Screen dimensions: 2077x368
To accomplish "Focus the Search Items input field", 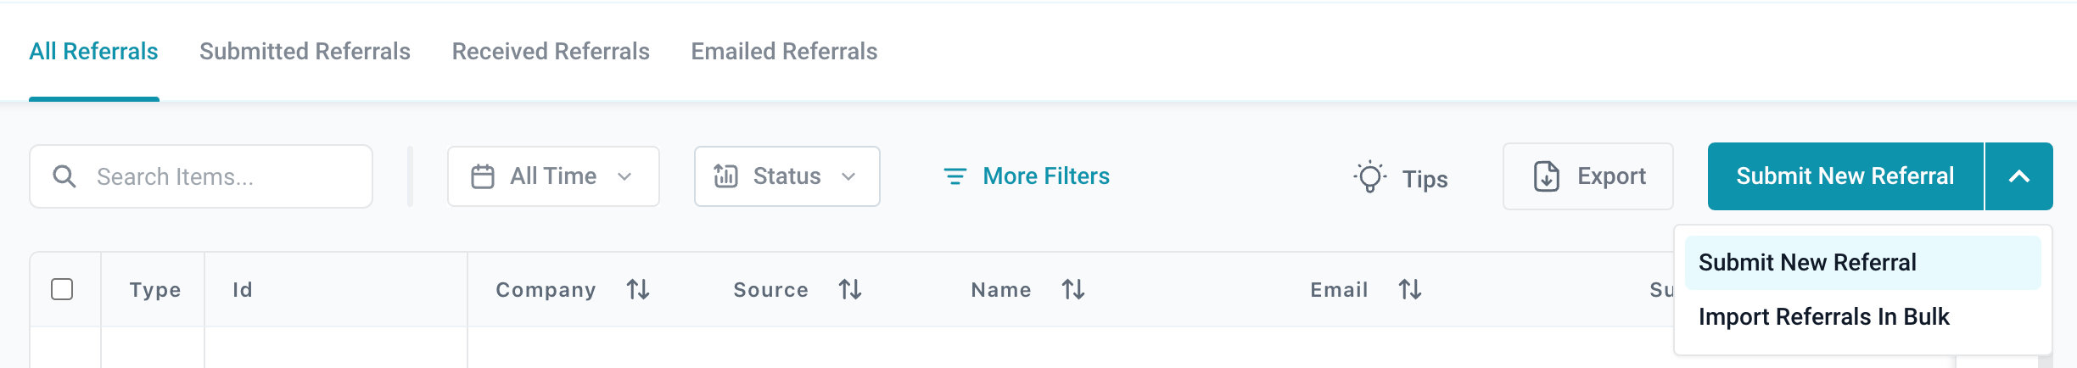I will (x=221, y=176).
